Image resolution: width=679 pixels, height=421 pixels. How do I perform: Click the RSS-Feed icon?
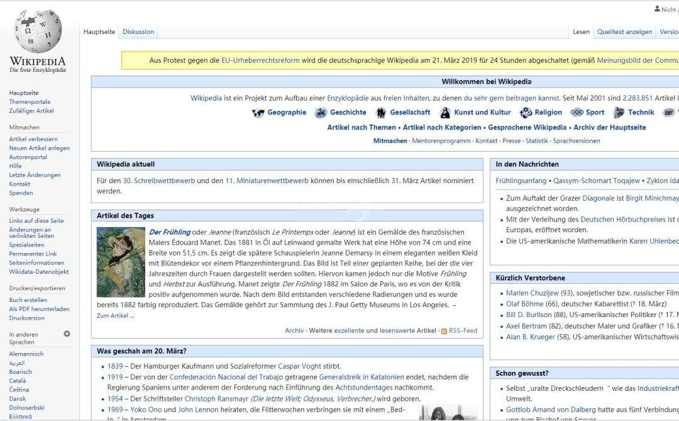pyautogui.click(x=444, y=331)
